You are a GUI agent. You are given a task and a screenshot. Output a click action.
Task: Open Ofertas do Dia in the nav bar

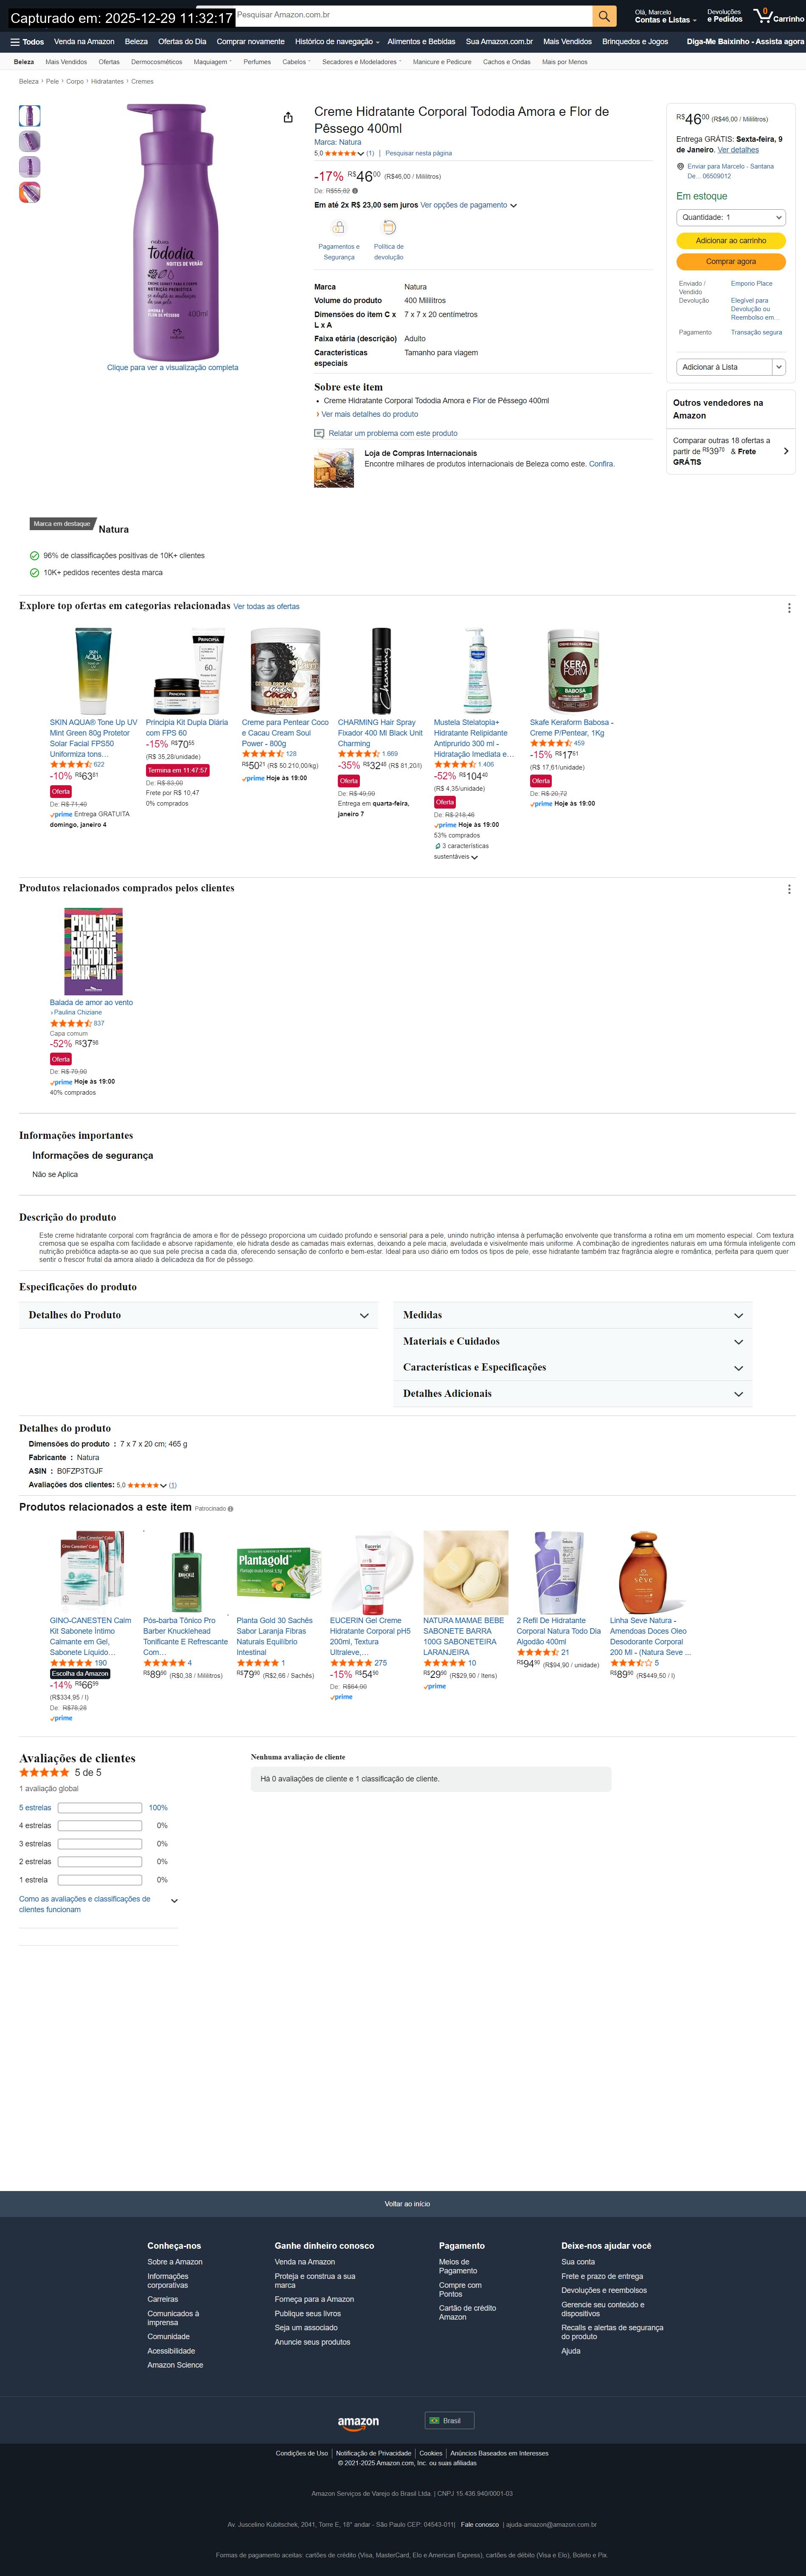tap(182, 42)
